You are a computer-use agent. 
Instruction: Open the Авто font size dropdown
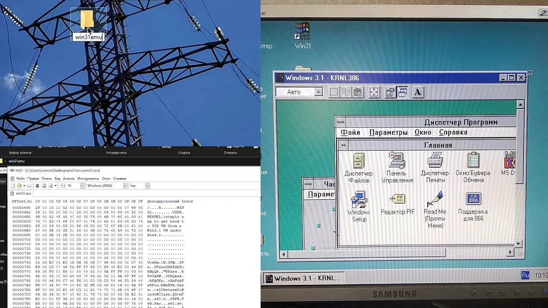[318, 92]
